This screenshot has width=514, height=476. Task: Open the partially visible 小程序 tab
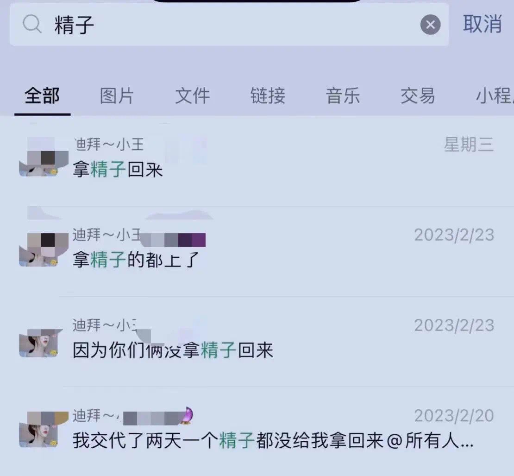click(x=495, y=96)
